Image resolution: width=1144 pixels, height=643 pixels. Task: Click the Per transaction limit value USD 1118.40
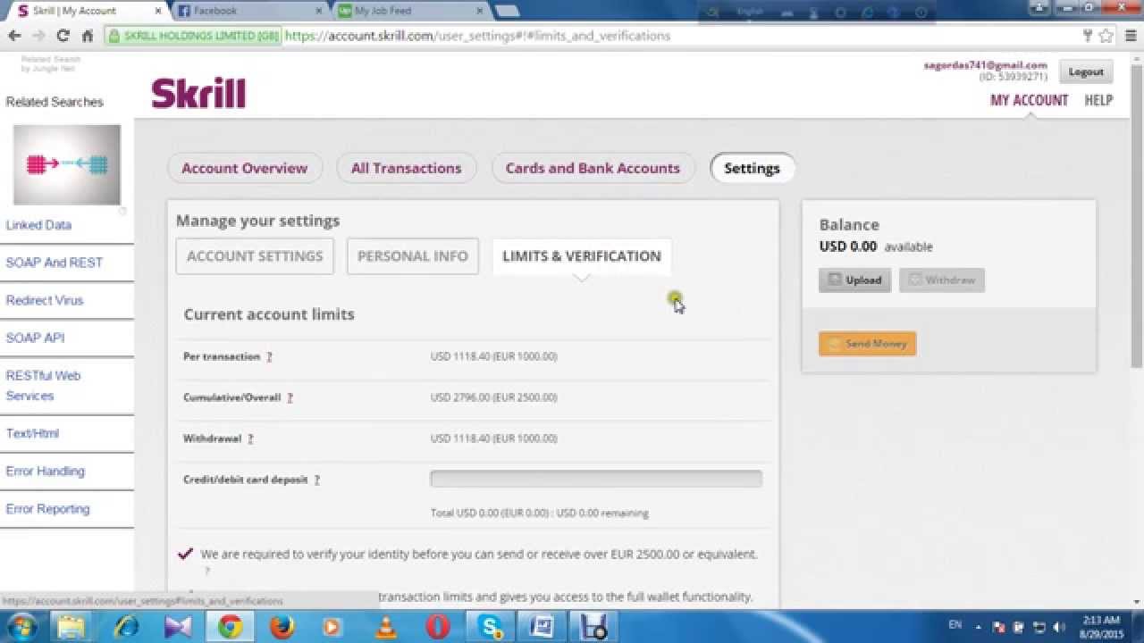[x=493, y=356]
